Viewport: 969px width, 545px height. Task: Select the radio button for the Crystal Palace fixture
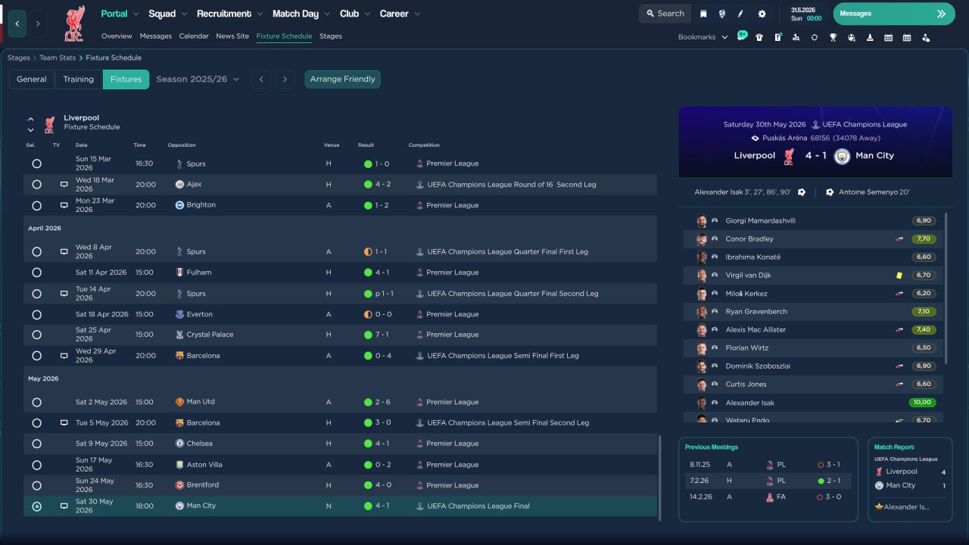(x=37, y=335)
